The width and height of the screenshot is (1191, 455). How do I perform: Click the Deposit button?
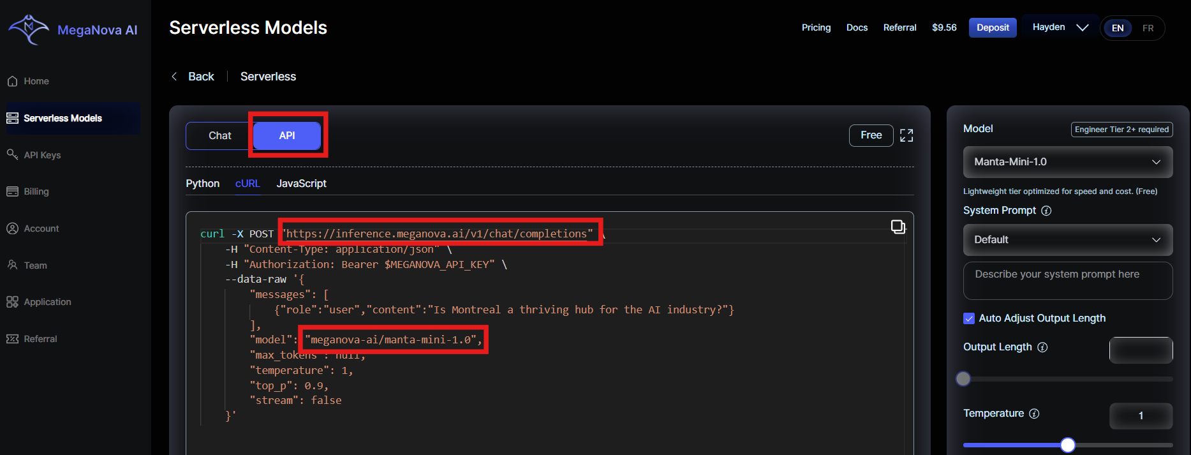(x=992, y=27)
